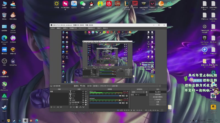Open the 显示器 display selection dropdown
This screenshot has height=123, width=220.
tap(127, 86)
